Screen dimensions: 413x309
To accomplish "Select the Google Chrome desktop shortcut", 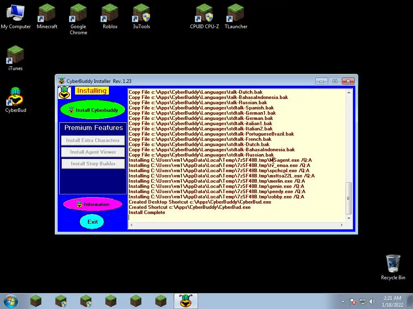I will coord(78,19).
